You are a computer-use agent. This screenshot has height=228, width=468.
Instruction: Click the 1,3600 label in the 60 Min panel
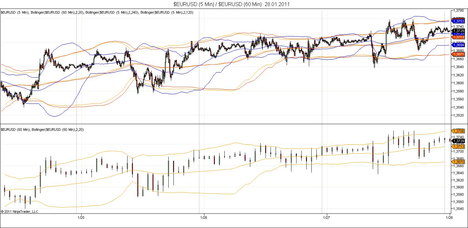click(459, 187)
